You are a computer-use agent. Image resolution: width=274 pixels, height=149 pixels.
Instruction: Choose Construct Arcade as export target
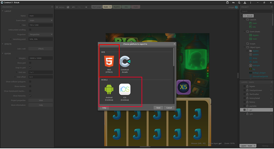coord(125,64)
